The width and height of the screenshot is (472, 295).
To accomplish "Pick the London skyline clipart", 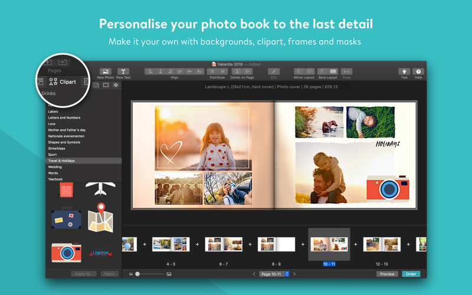I will 100,253.
